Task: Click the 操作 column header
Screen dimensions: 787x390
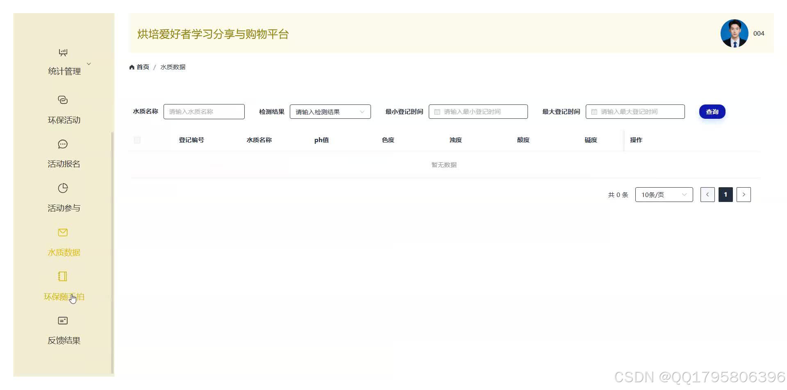Action: click(636, 140)
